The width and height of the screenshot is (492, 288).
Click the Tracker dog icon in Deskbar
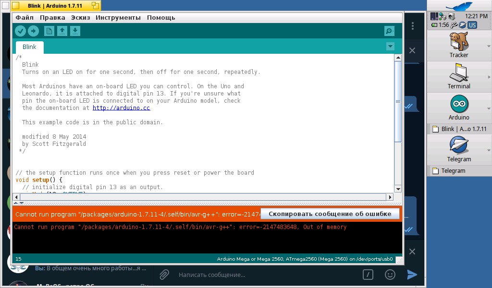pyautogui.click(x=459, y=41)
